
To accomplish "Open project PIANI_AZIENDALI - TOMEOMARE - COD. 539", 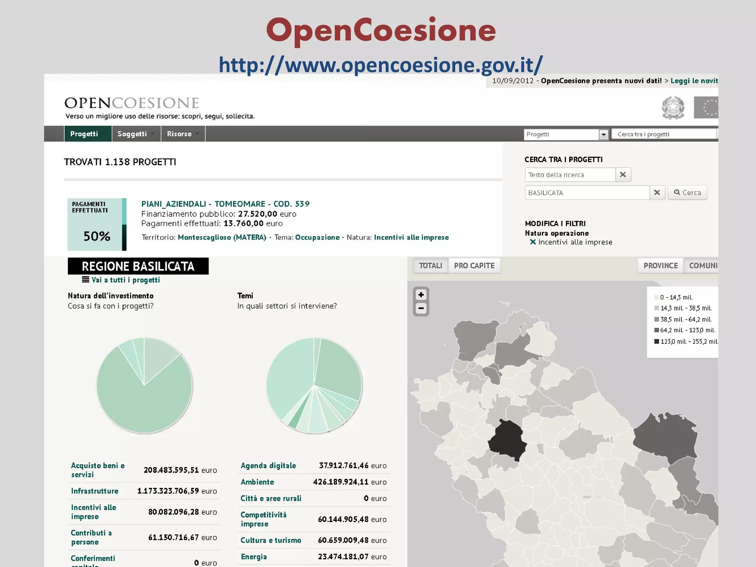I will coord(225,204).
